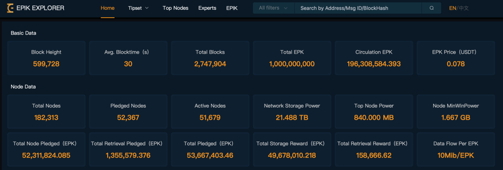The image size is (503, 170).
Task: Go to the Home tab
Action: (x=108, y=8)
